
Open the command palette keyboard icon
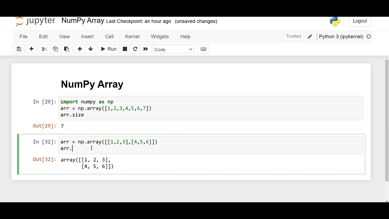203,49
